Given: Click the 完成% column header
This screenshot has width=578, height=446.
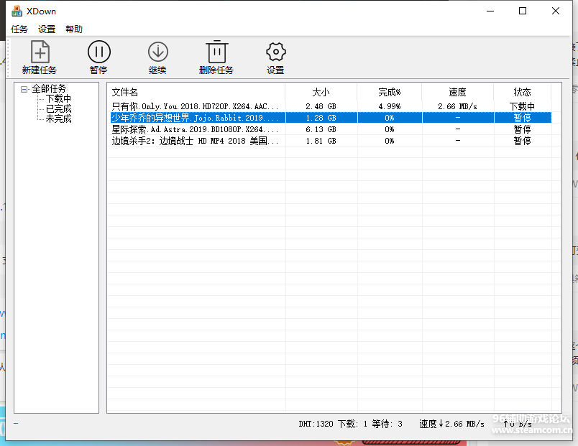Looking at the screenshot, I should coord(389,92).
